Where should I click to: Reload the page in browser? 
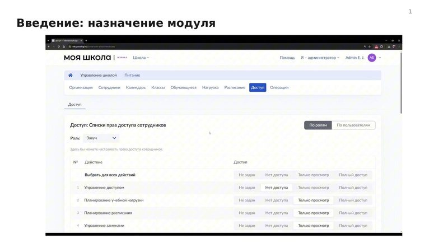tap(59, 46)
